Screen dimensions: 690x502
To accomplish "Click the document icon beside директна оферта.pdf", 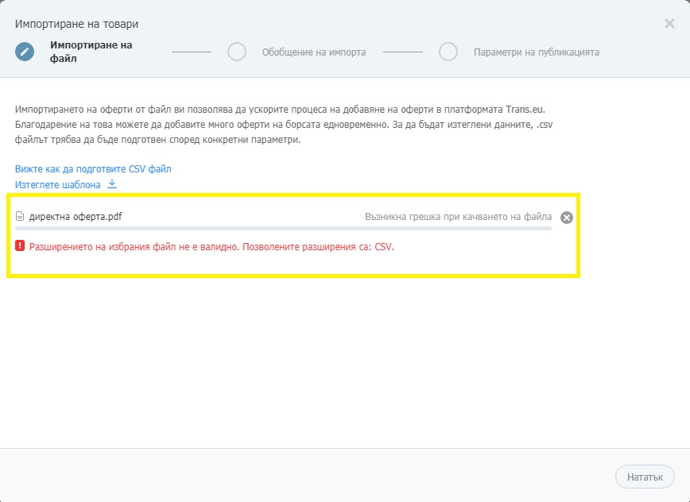I will click(19, 216).
